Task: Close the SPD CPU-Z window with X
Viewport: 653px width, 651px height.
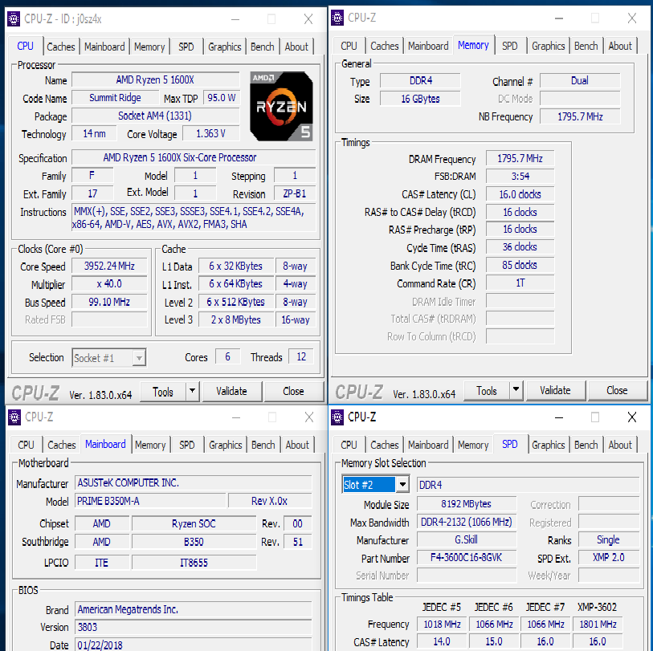Action: pyautogui.click(x=632, y=417)
